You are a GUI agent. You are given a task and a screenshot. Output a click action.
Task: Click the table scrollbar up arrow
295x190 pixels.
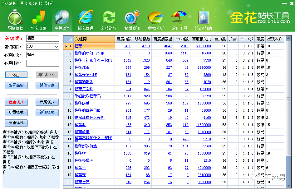pyautogui.click(x=288, y=38)
